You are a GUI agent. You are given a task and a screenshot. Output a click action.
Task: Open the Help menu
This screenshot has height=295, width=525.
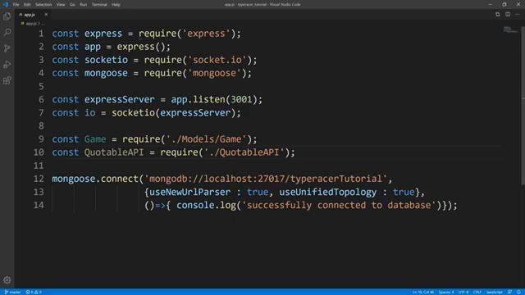[116, 5]
